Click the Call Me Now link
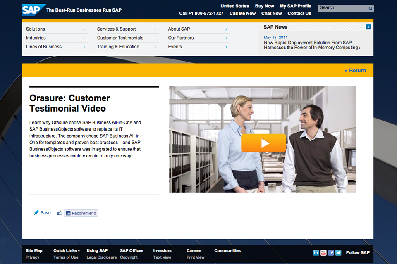 [243, 13]
